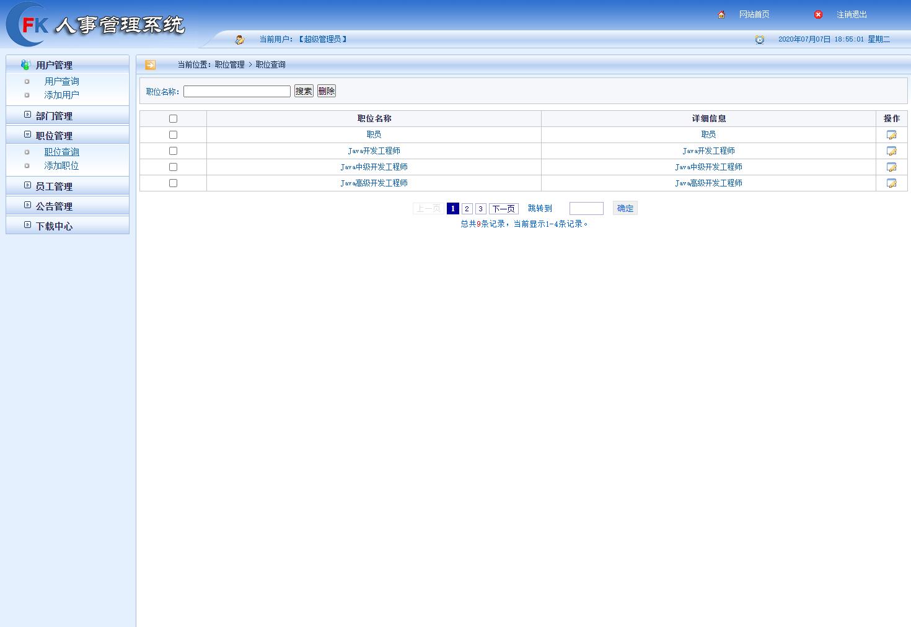Click the edit icon for Java高级开发工程师
The width and height of the screenshot is (911, 627).
point(891,183)
